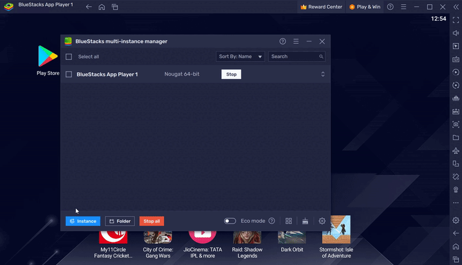
Task: Open help icon in BlueStacks top bar
Action: [390, 7]
